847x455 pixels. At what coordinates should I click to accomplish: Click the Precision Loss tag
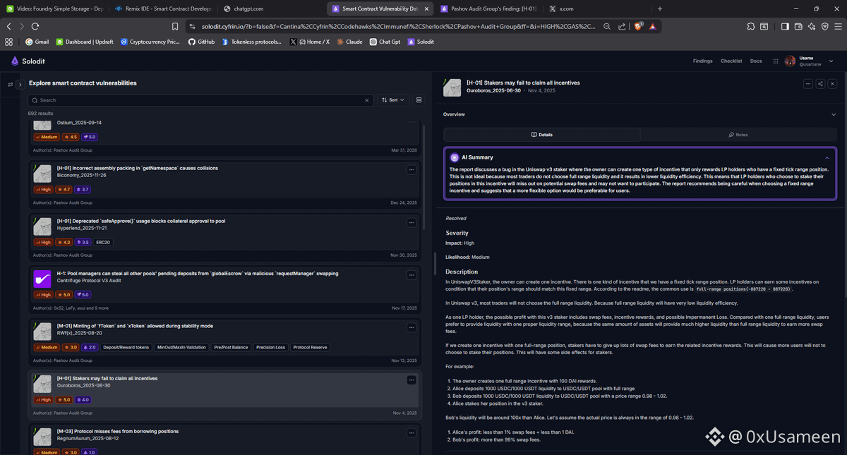coord(270,347)
